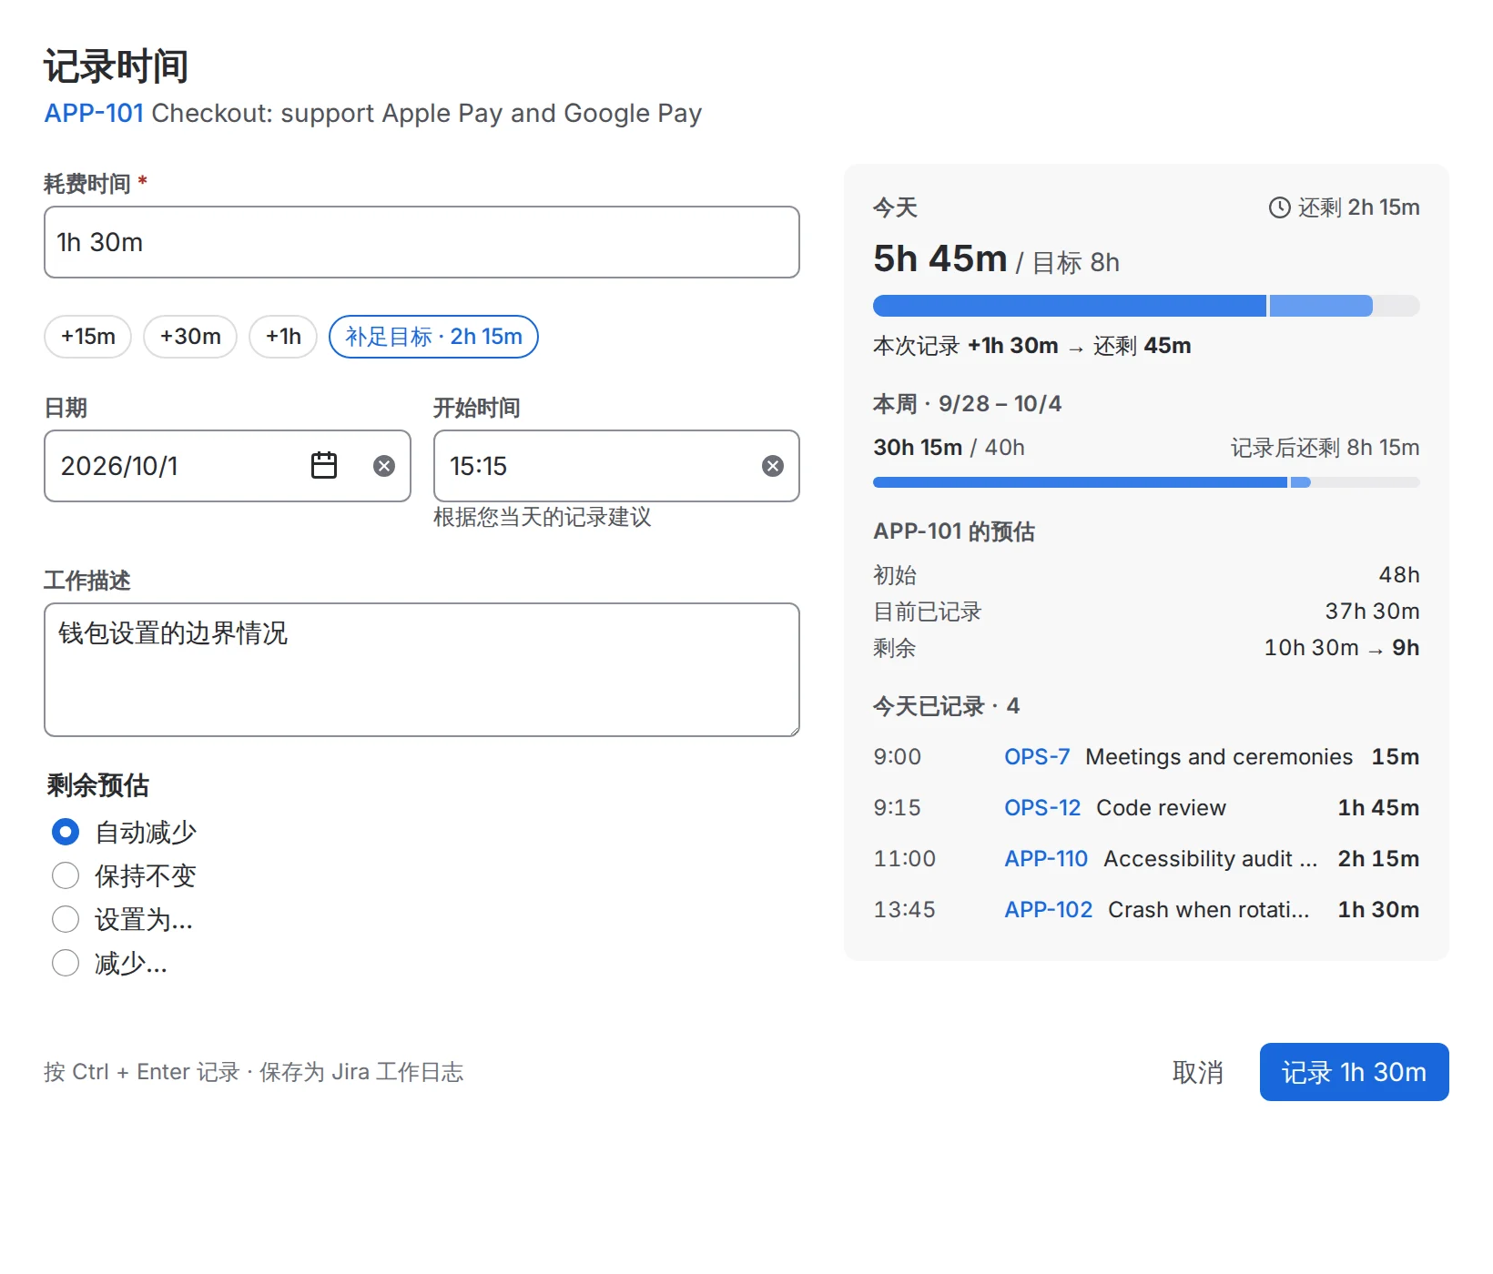
Task: Open the OPS-12 issue link
Action: 1042,808
